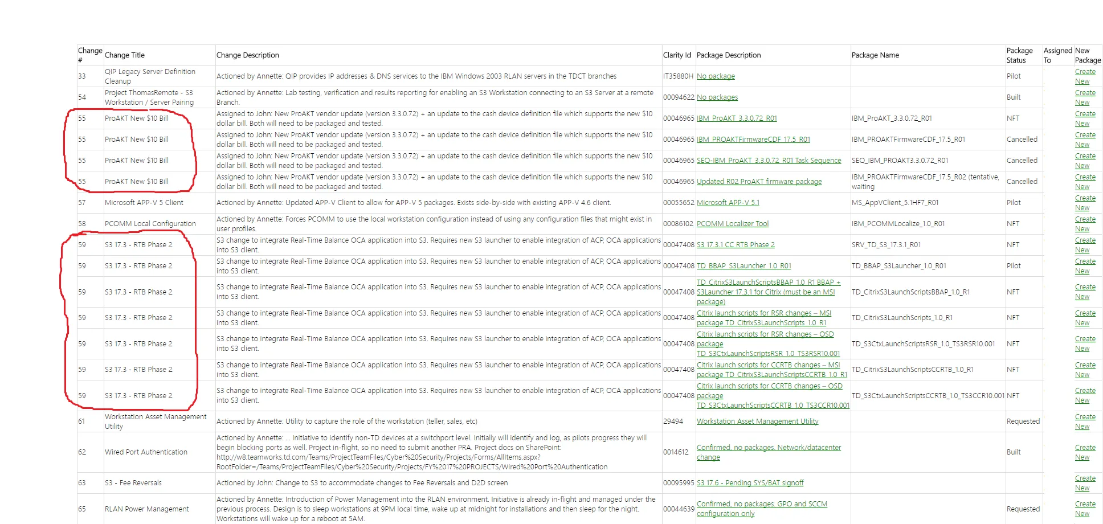Open the "No package" link for change 33
This screenshot has width=1103, height=524.
716,76
